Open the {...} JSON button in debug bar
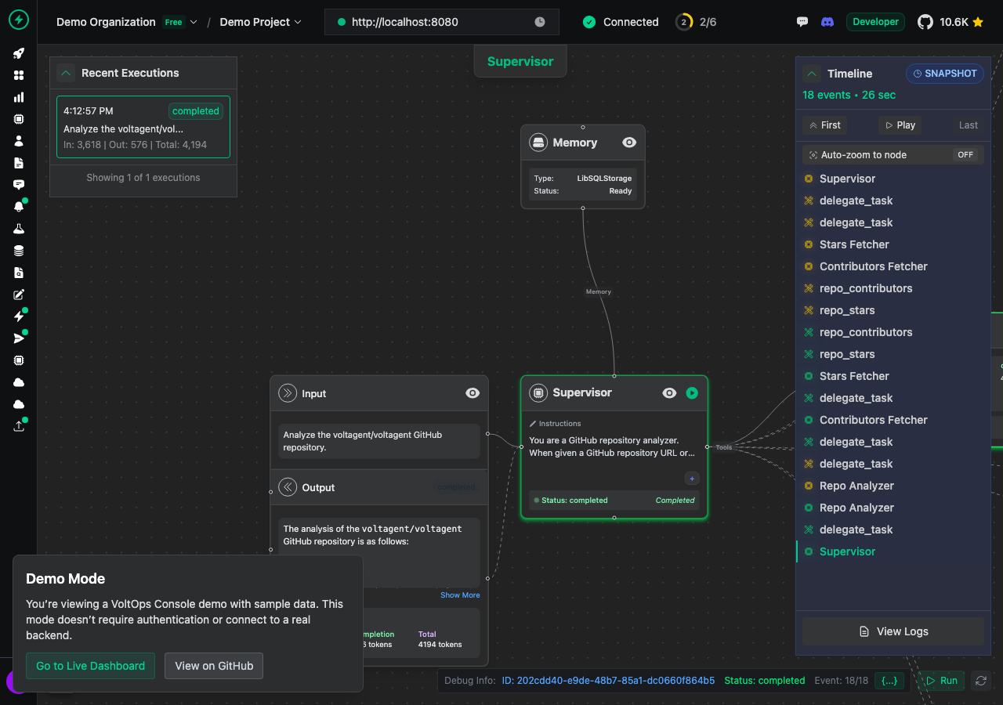Image resolution: width=1003 pixels, height=705 pixels. pos(889,681)
